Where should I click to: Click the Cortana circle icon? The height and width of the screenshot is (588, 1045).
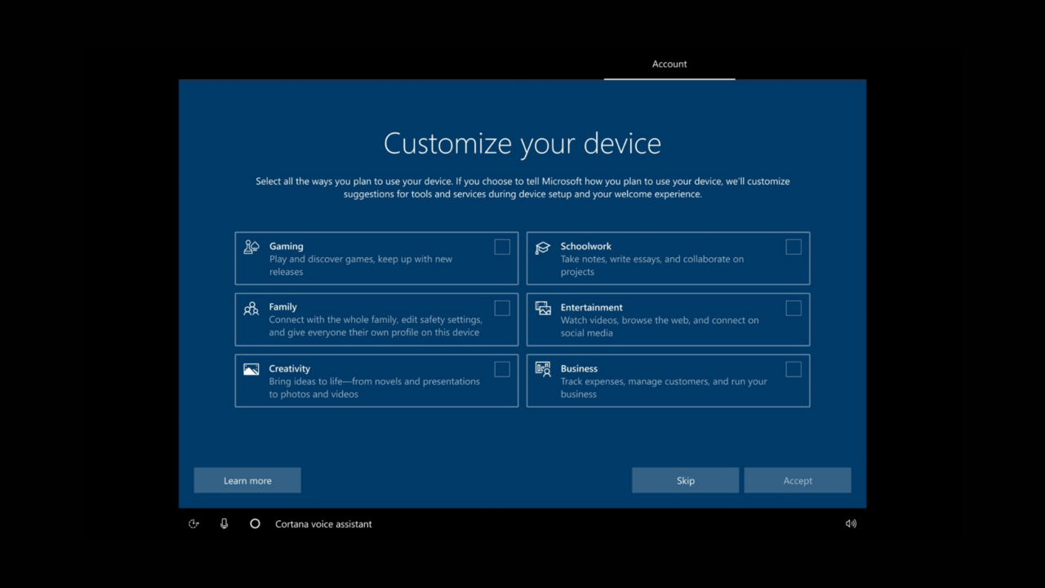pos(255,523)
